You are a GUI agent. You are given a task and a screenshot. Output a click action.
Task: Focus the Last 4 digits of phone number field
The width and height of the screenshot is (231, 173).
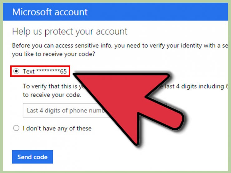click(65, 110)
